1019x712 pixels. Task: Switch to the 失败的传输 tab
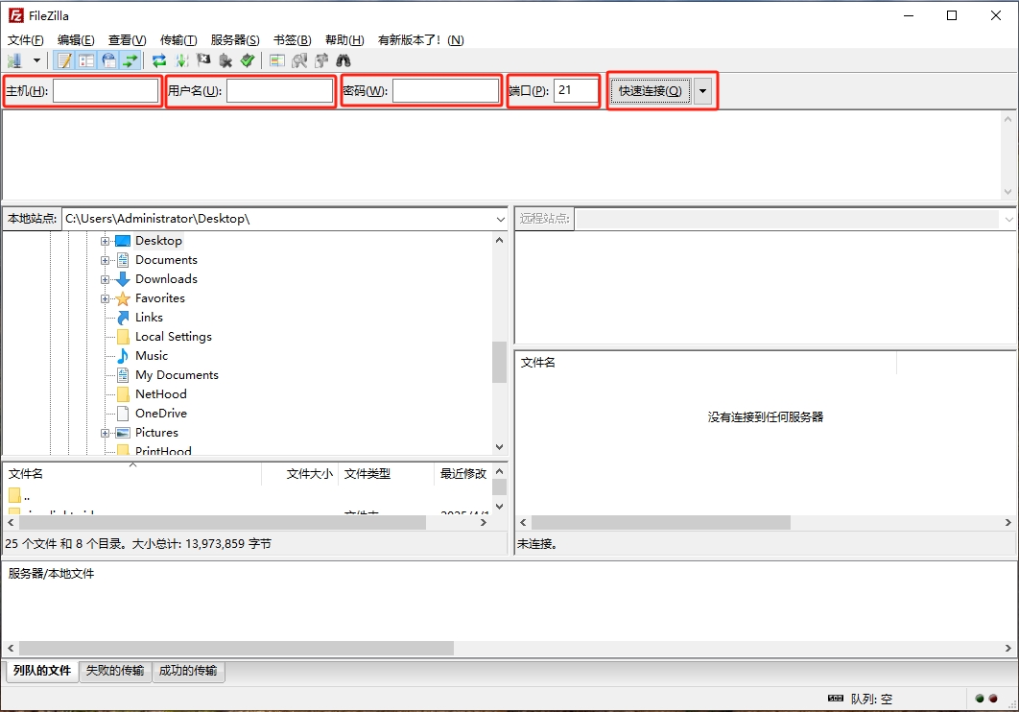pos(115,671)
